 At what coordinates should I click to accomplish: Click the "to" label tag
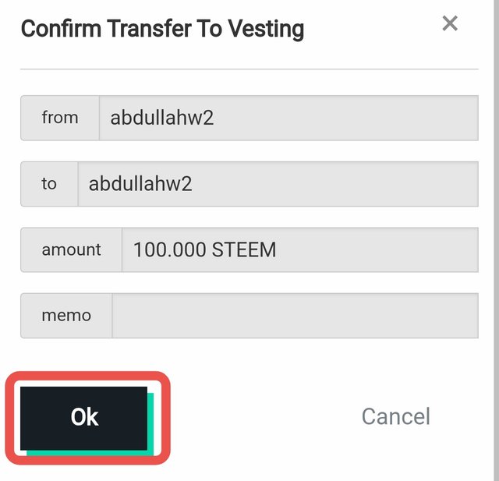[49, 184]
